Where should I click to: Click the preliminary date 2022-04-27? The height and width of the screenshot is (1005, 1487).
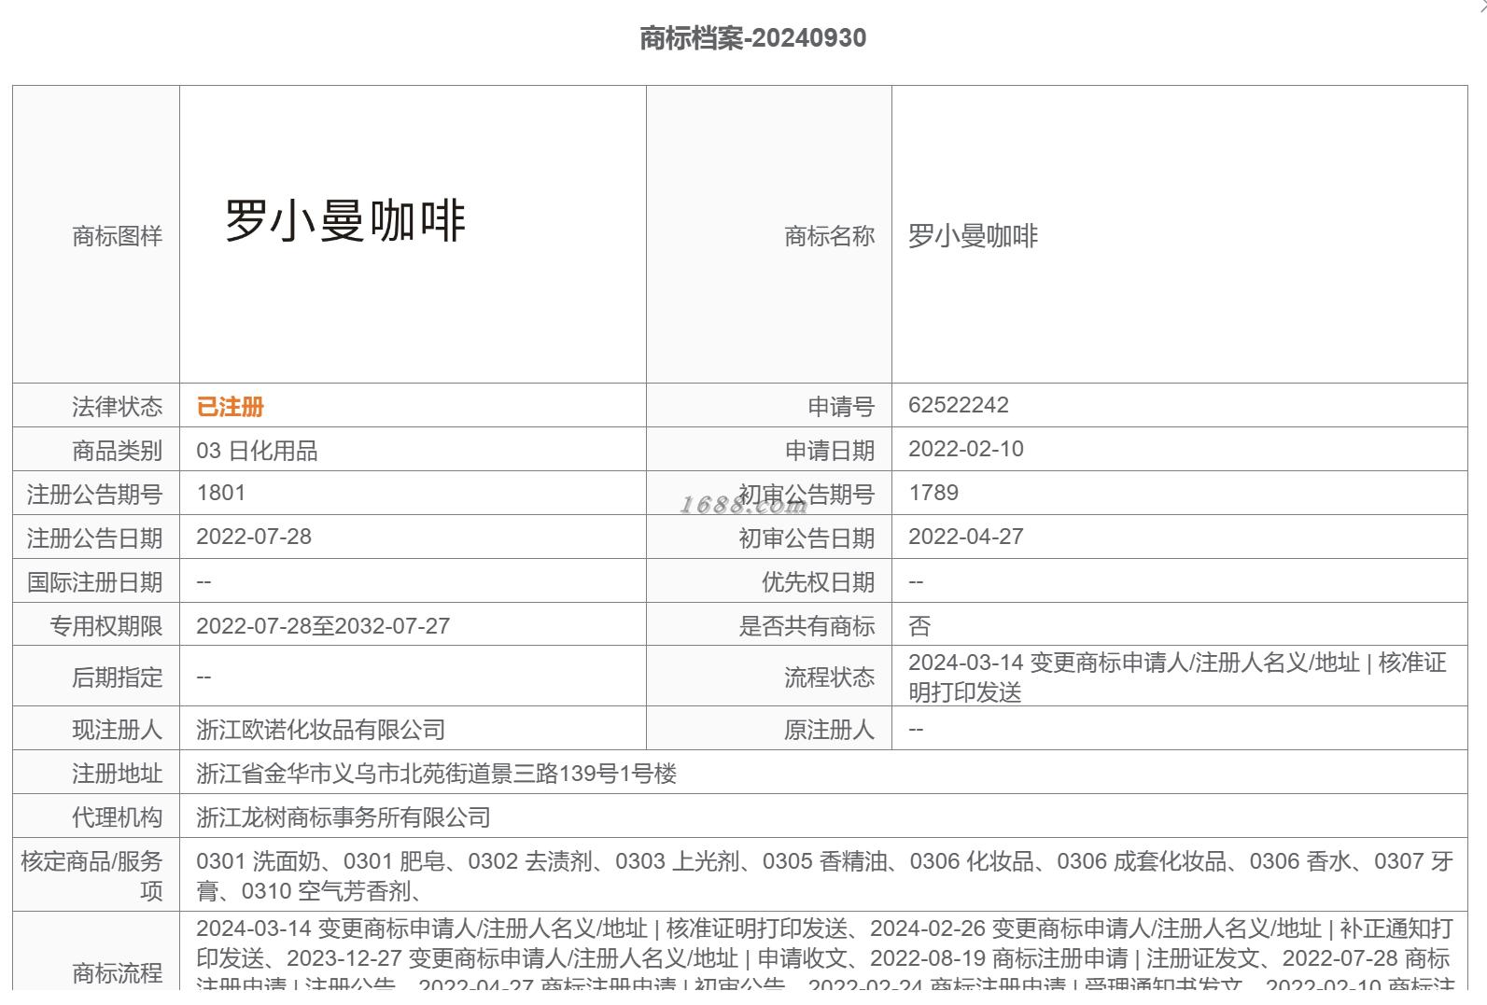[966, 537]
